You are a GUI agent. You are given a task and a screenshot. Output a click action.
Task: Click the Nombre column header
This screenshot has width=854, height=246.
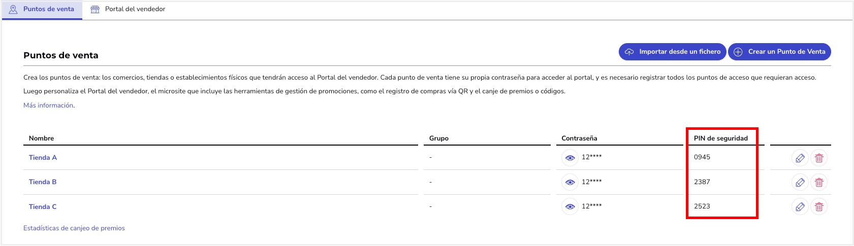click(41, 138)
